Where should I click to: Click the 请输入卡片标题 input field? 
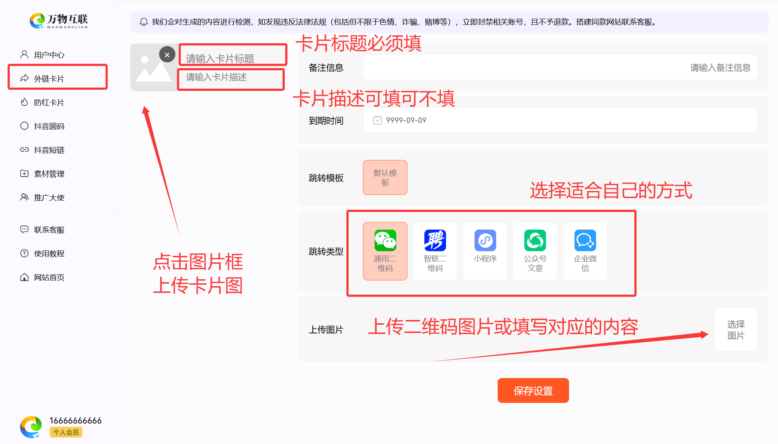point(233,58)
